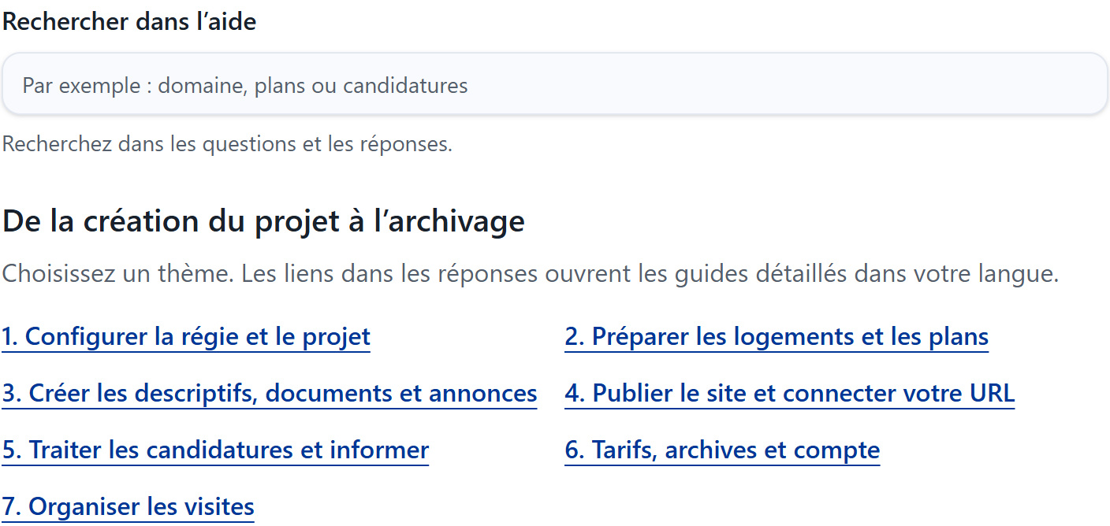Click the 'Rechercher dans l'aide' label
The height and width of the screenshot is (526, 1110).
pyautogui.click(x=129, y=22)
